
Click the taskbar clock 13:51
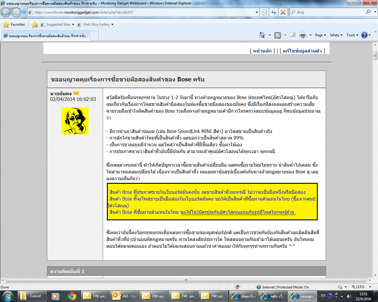pyautogui.click(x=364, y=294)
